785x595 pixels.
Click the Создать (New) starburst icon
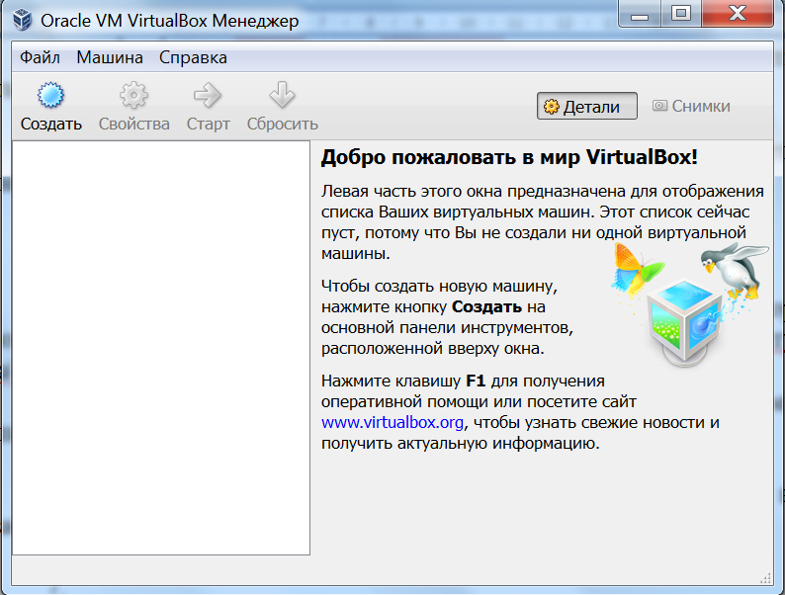click(x=50, y=95)
